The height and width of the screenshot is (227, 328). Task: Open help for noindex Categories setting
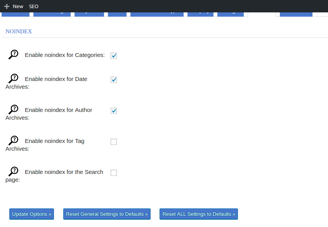[x=13, y=54]
